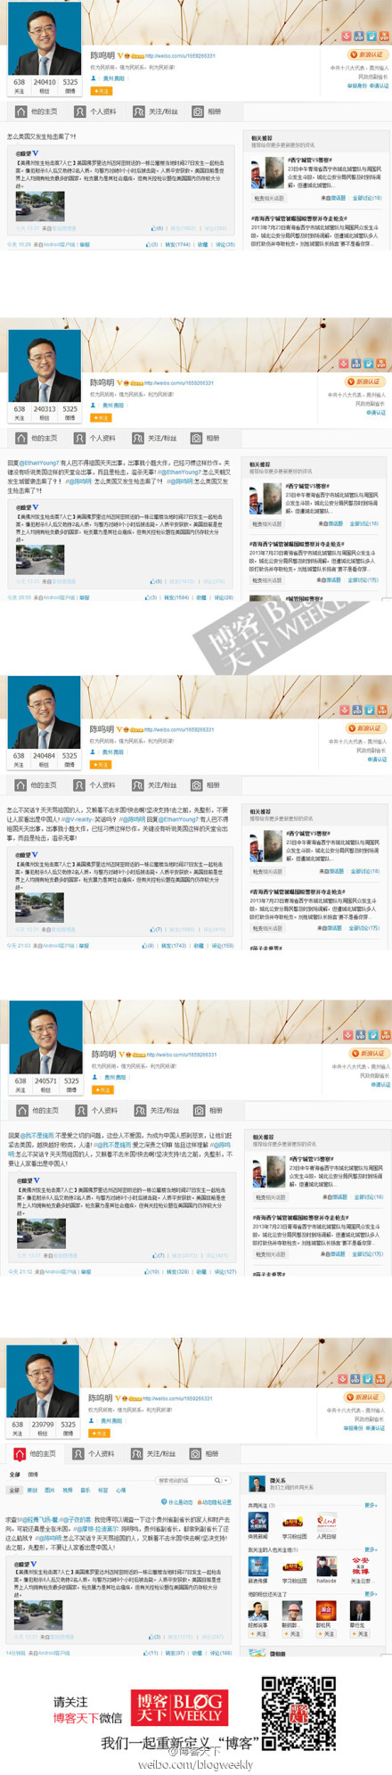Open the street photo thumbnail in the 240484 fans post
Image resolution: width=392 pixels, height=1775 pixels.
pyautogui.click(x=40, y=907)
